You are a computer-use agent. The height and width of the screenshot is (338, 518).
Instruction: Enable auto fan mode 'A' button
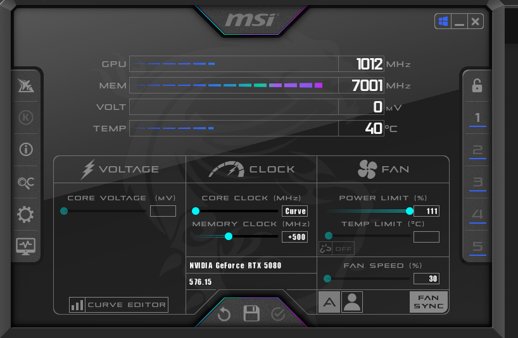tap(329, 302)
